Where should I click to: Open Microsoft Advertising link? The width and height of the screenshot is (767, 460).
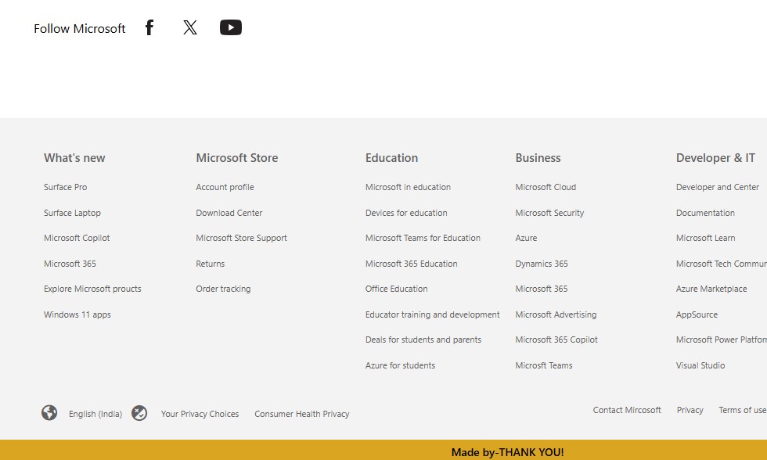click(556, 314)
